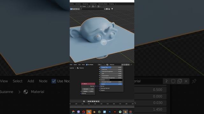Click the Clearcoat Roughness slider
The height and width of the screenshot is (114, 204).
[111, 72]
